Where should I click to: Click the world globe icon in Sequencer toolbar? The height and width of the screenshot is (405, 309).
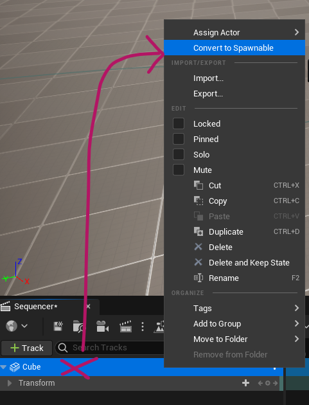coord(12,326)
